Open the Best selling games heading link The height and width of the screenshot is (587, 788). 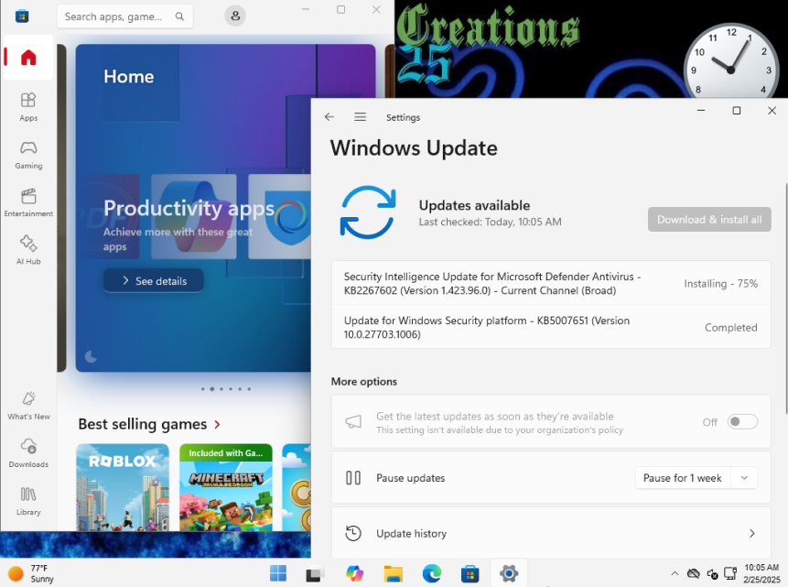pyautogui.click(x=142, y=424)
